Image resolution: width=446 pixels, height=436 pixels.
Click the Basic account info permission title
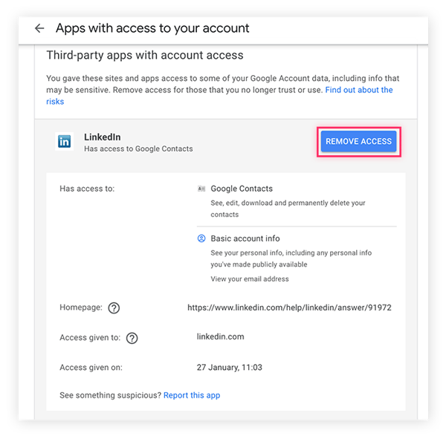point(245,238)
